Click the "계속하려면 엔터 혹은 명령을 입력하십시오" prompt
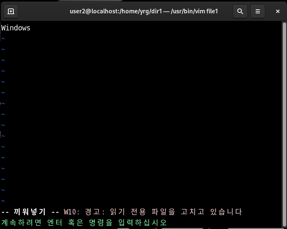287x229 pixels. click(x=84, y=222)
